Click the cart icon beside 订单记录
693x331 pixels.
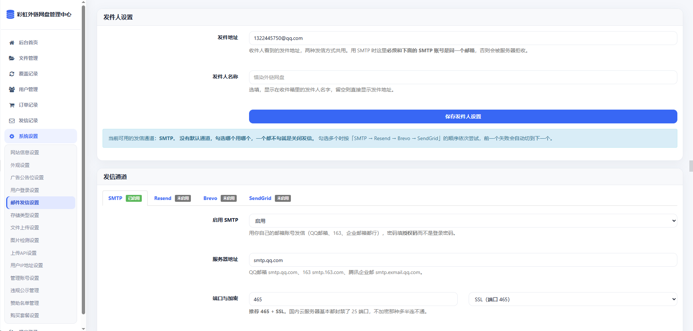(x=12, y=105)
